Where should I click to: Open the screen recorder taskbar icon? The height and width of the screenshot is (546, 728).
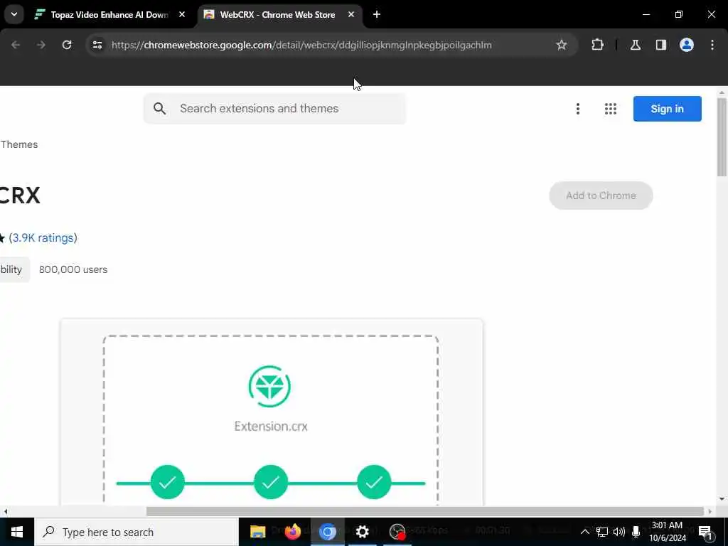click(x=397, y=532)
